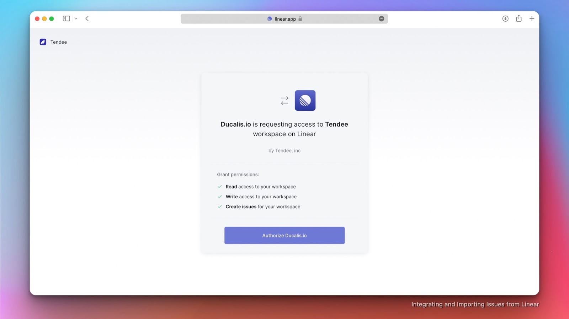This screenshot has width=569, height=319.
Task: Click the Read access permission checkmark
Action: pyautogui.click(x=220, y=187)
